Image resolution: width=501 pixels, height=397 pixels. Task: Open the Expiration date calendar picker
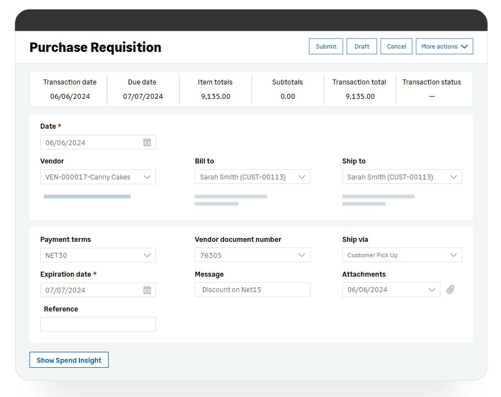[x=147, y=289]
